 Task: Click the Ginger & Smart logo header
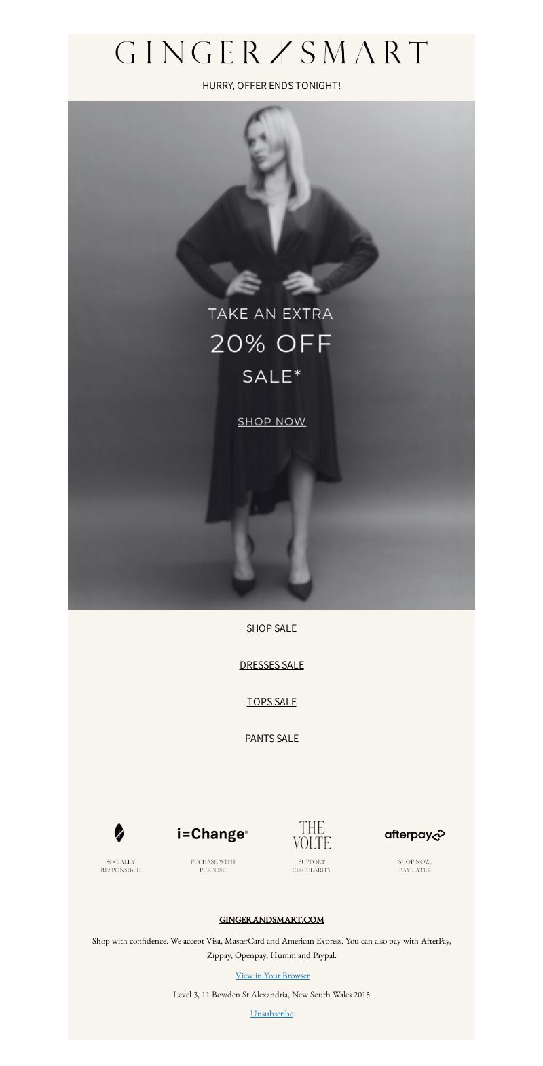point(271,52)
